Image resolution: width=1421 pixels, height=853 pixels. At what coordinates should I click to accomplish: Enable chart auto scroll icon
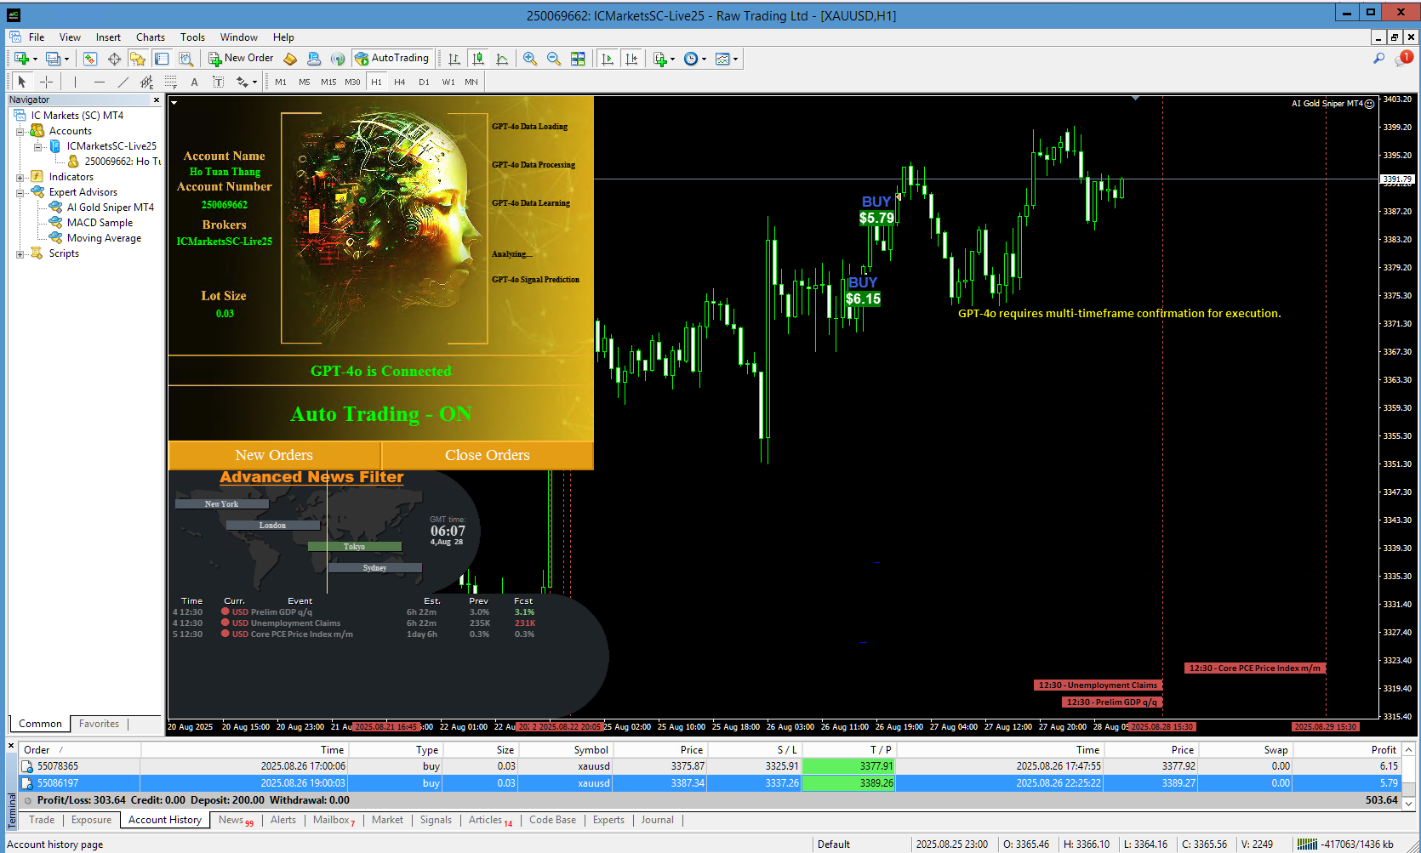pos(607,59)
